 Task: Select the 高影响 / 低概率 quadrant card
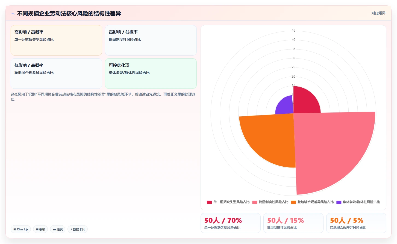tap(151, 40)
